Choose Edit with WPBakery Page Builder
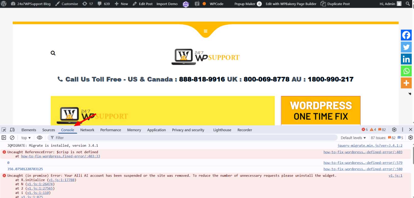This screenshot has width=414, height=198. point(291,4)
